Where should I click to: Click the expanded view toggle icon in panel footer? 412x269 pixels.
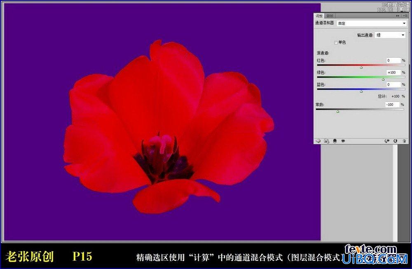coord(327,141)
